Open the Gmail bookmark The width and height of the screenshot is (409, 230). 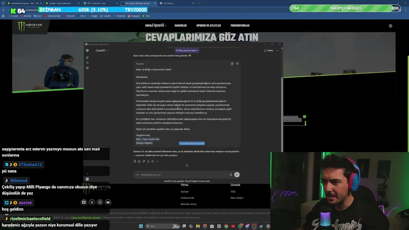pyautogui.click(x=13, y=16)
